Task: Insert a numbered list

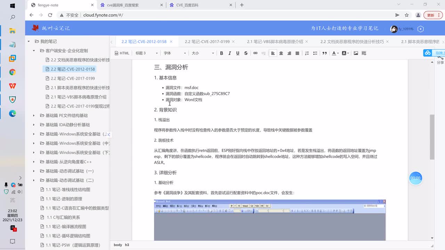Action: pos(307,53)
